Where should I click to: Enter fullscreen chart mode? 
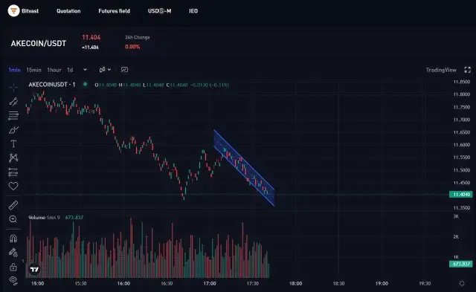click(468, 70)
